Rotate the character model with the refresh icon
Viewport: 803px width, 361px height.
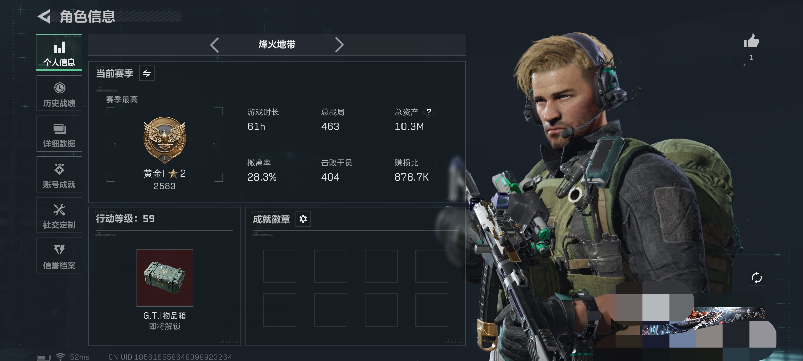757,278
